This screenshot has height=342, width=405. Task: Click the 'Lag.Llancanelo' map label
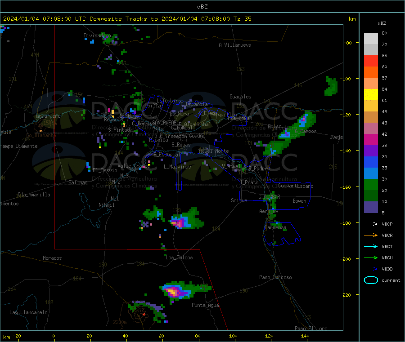29,312
